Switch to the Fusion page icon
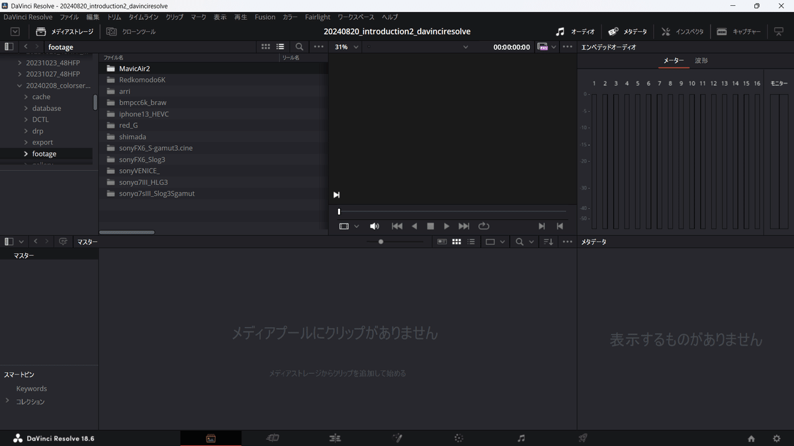The image size is (794, 446). click(x=397, y=438)
